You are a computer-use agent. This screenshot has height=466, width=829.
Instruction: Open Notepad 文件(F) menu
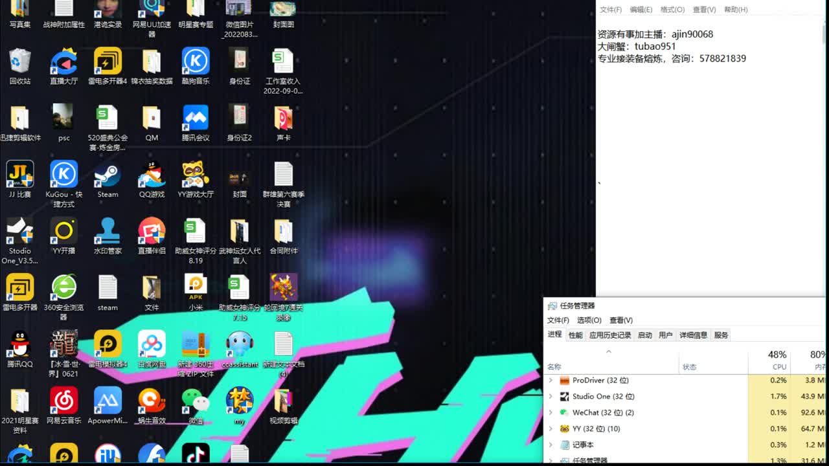pos(611,10)
